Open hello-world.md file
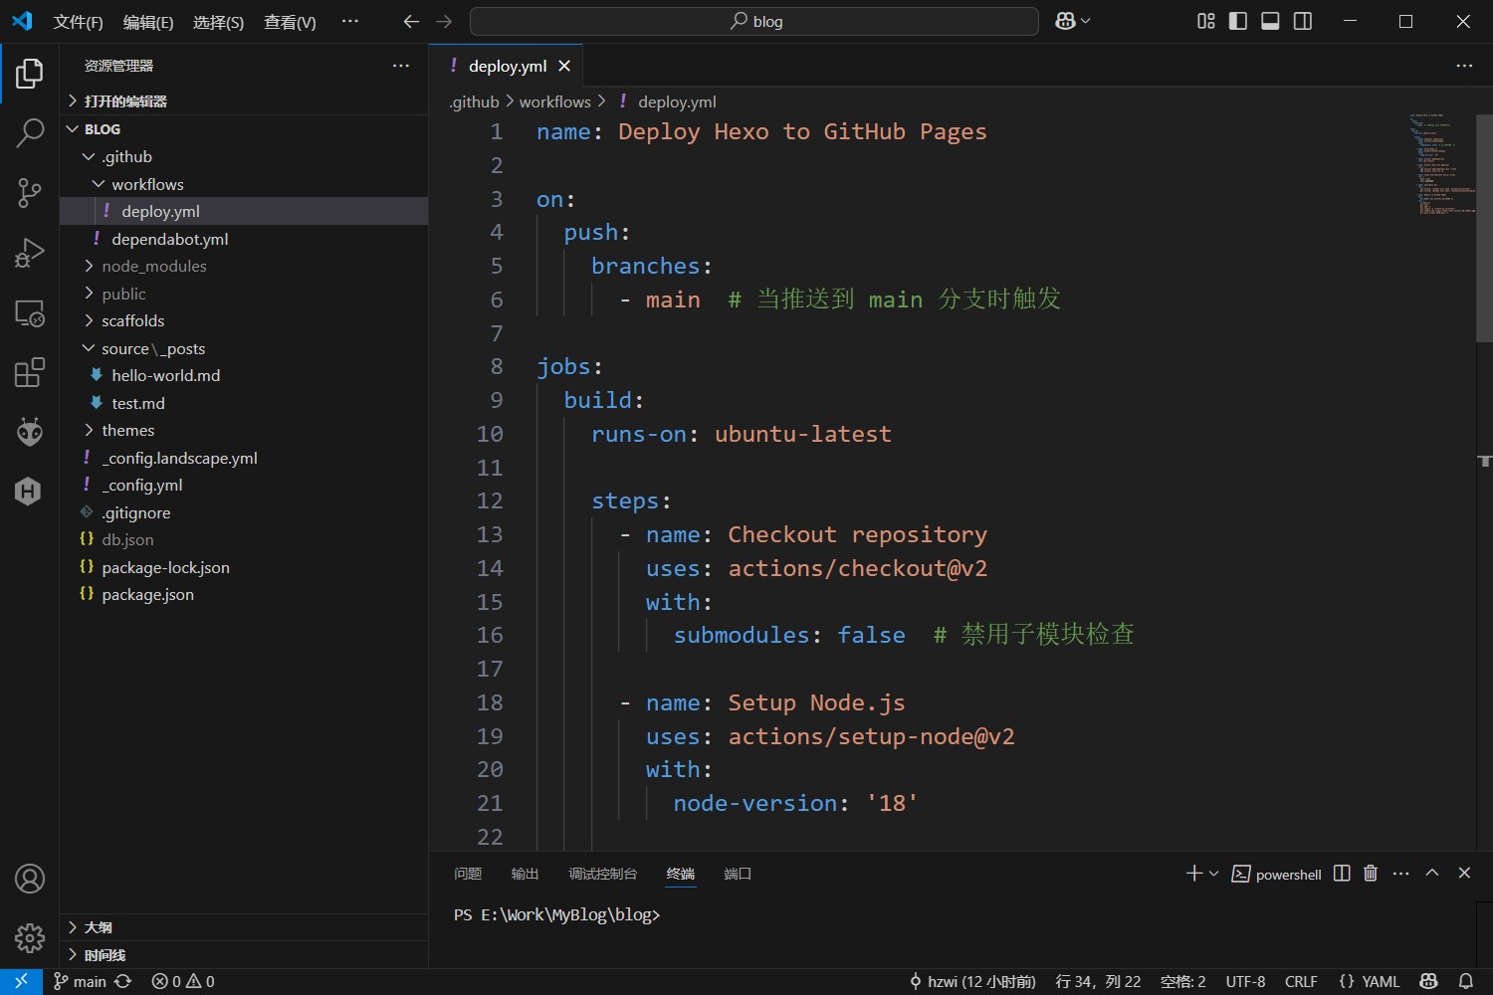 tap(244, 375)
